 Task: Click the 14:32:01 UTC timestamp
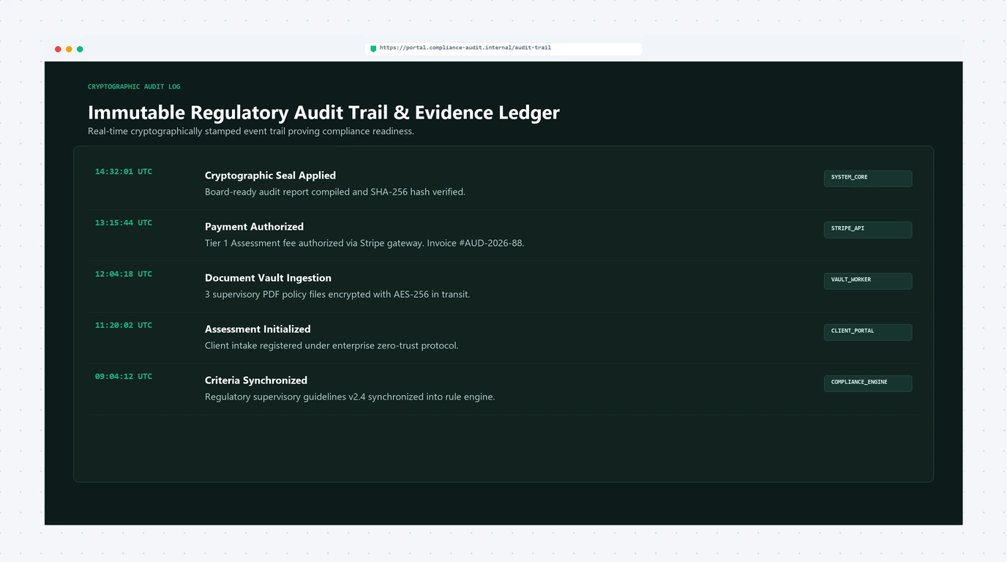pos(124,172)
